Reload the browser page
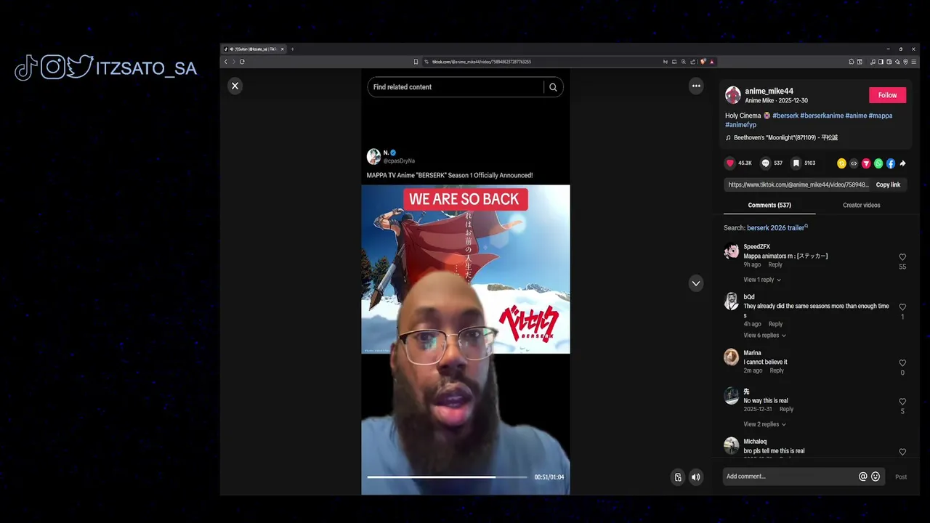Viewport: 930px width, 523px height. point(242,62)
